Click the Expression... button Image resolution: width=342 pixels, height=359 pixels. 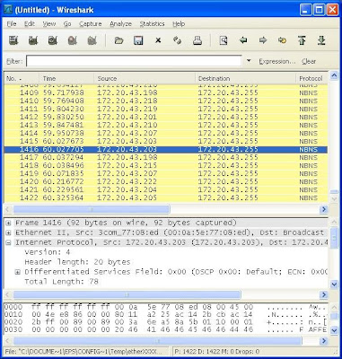pyautogui.click(x=277, y=61)
